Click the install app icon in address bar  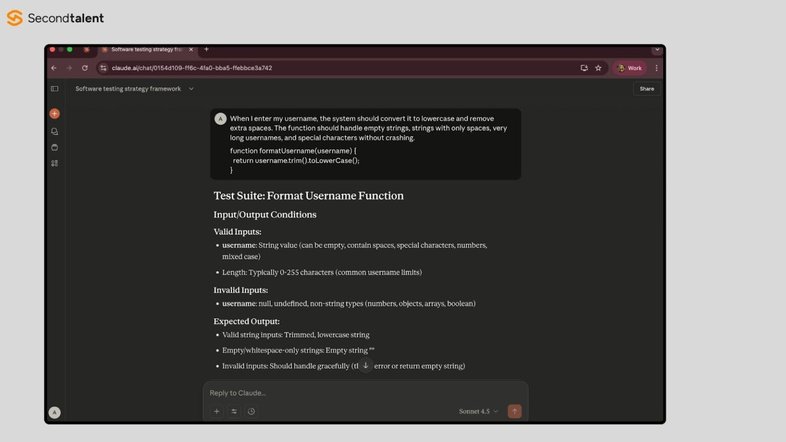tap(584, 68)
